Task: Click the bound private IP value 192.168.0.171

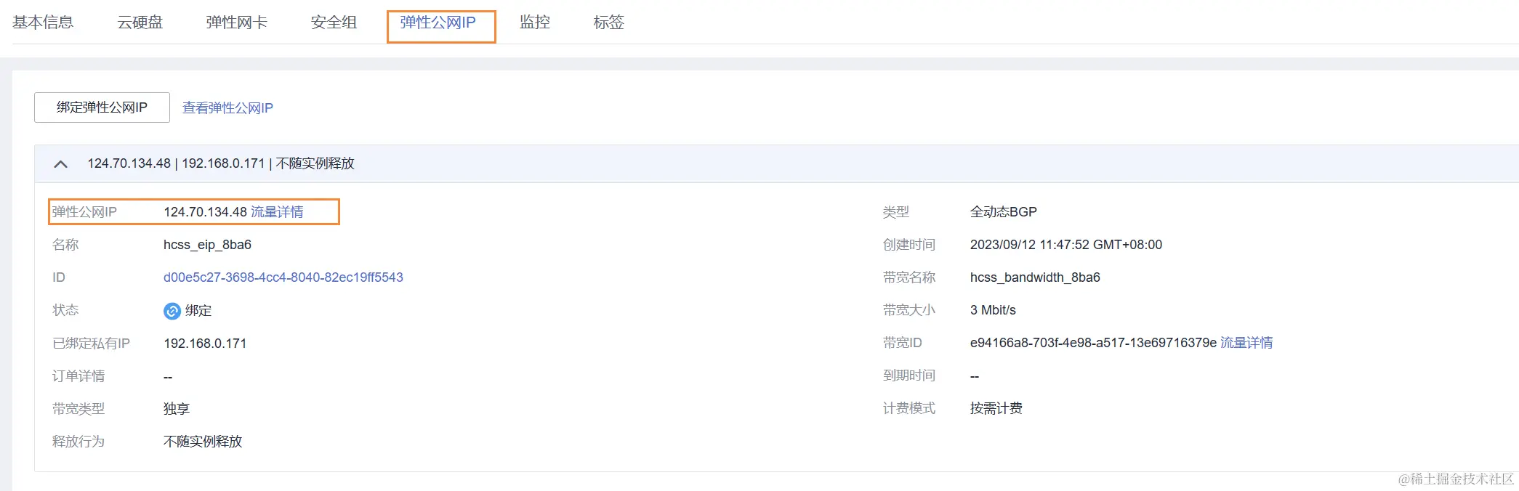Action: [205, 344]
